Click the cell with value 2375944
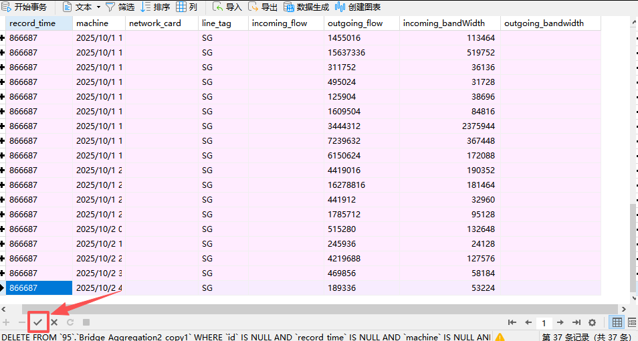638x341 pixels. [x=449, y=126]
